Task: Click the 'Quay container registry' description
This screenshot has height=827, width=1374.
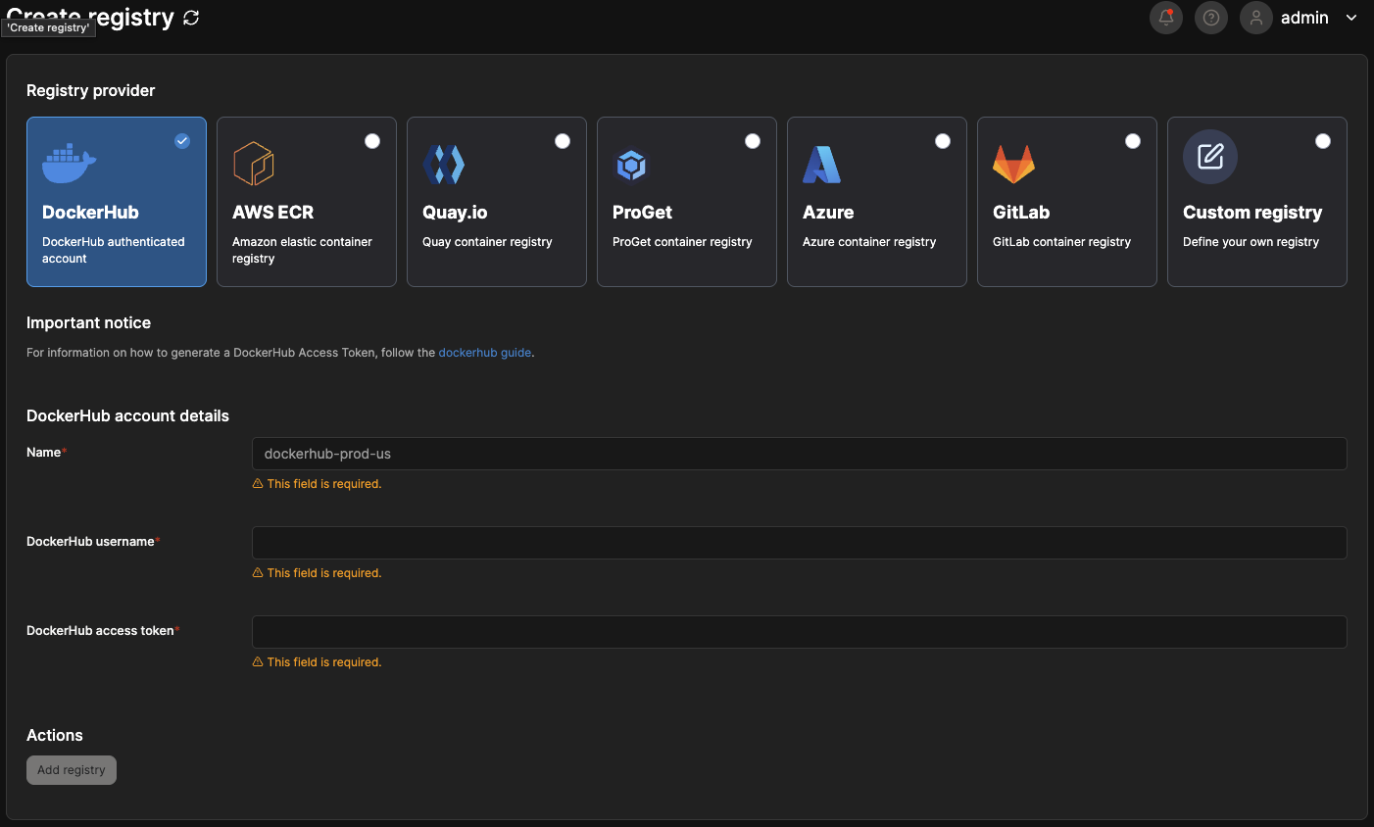Action: click(487, 242)
